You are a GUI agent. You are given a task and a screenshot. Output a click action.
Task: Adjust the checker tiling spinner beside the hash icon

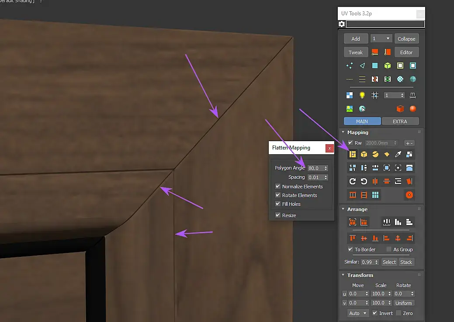coord(402,95)
